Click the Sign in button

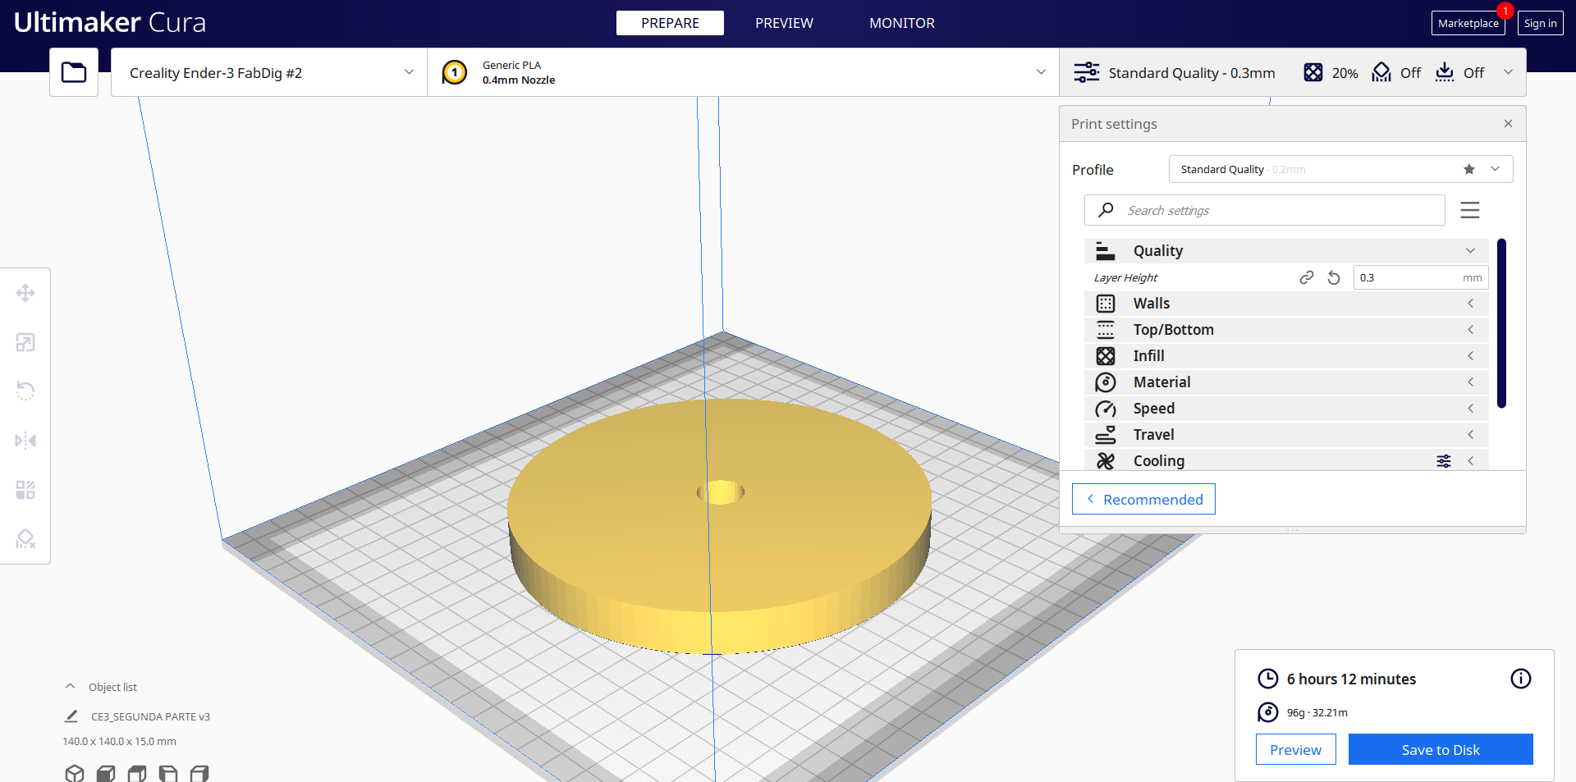pos(1540,23)
